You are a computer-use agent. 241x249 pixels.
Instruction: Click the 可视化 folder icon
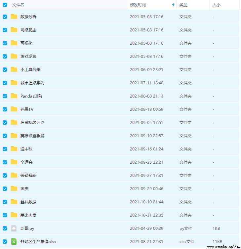(x=14, y=43)
